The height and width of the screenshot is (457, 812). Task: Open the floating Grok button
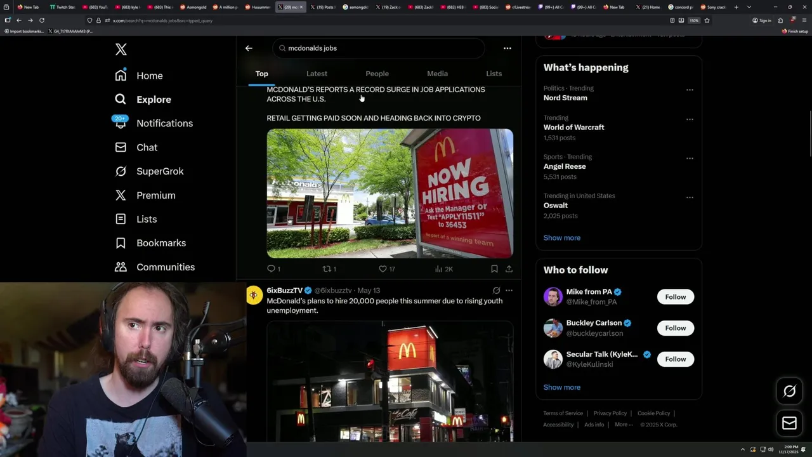click(x=789, y=392)
